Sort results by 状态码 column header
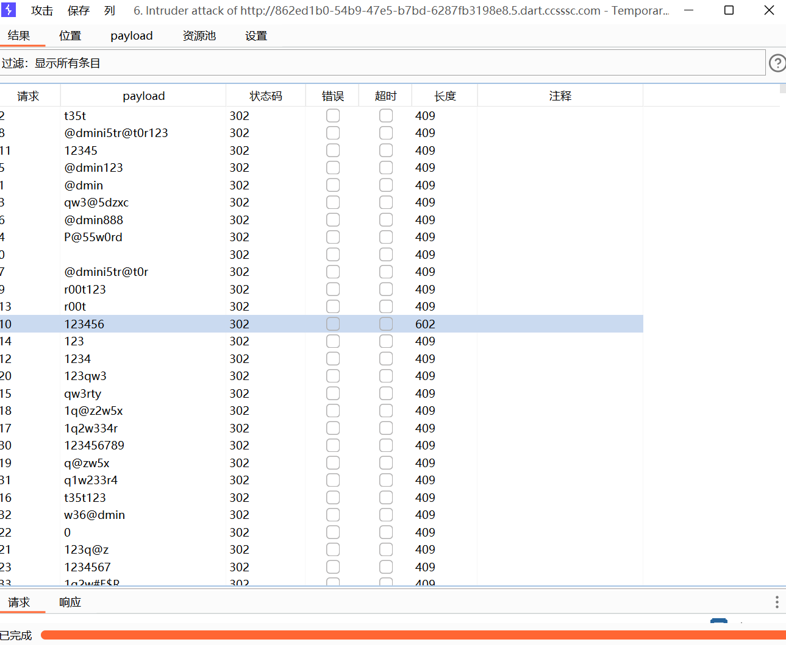The height and width of the screenshot is (645, 786). tap(265, 96)
